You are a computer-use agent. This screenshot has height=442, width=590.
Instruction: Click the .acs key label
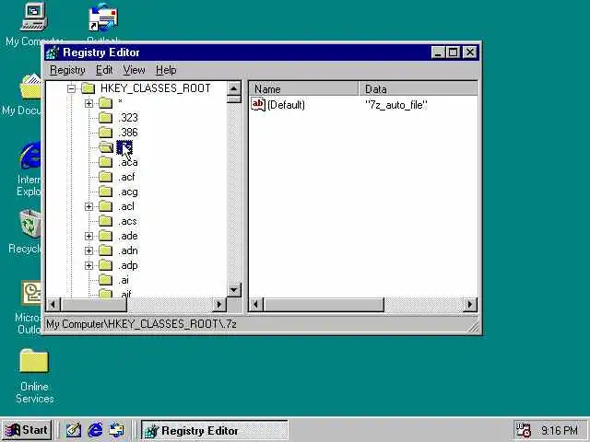127,221
